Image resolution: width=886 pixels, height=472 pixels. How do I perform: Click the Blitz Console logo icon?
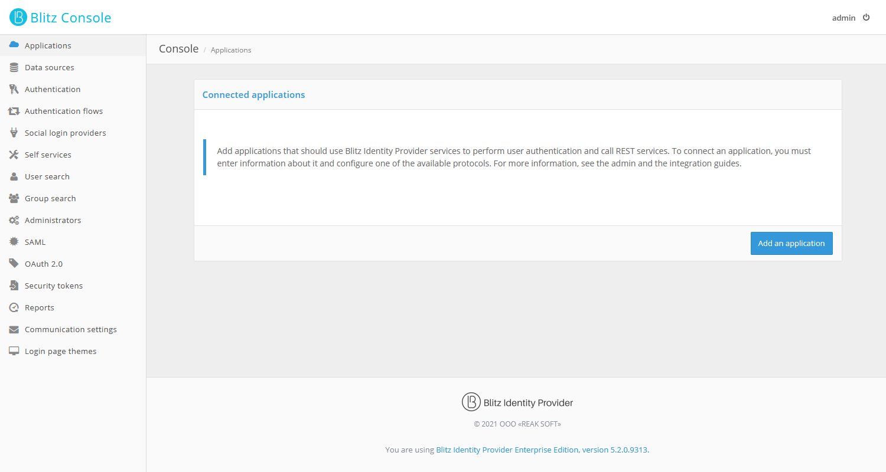point(18,17)
